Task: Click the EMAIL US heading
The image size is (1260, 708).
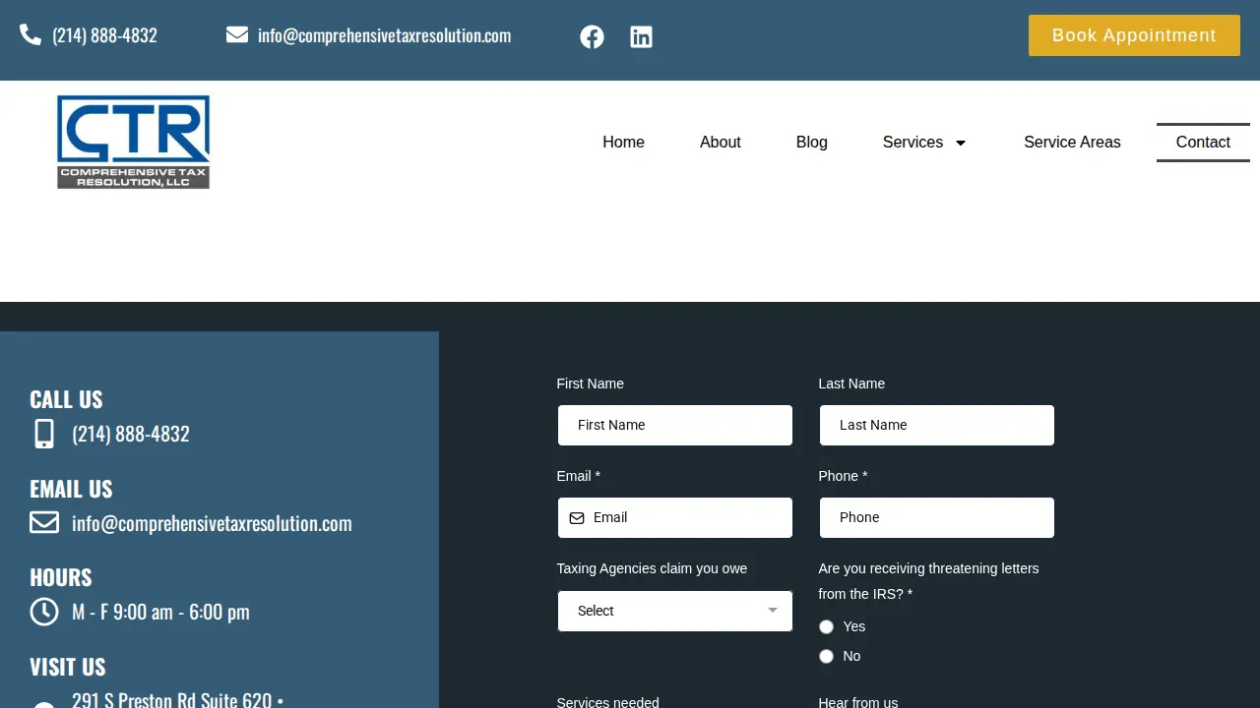Action: (x=71, y=489)
